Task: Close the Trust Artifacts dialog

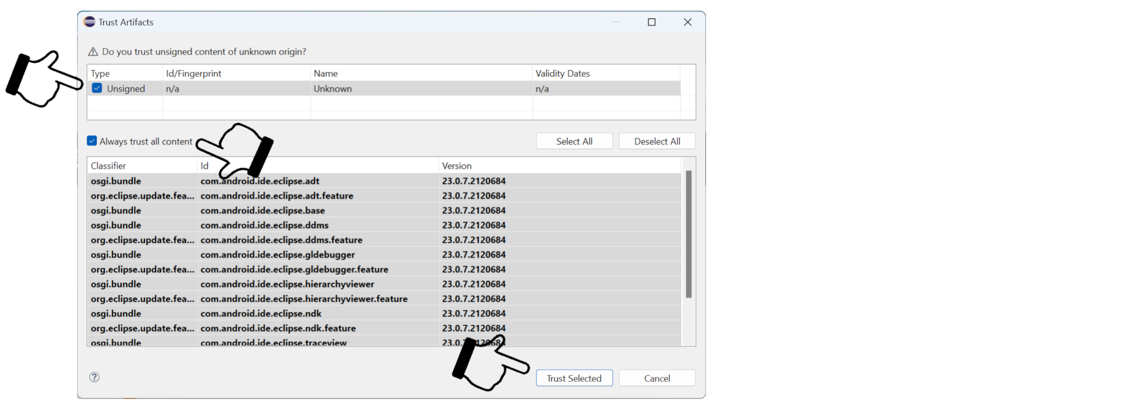Action: point(688,22)
